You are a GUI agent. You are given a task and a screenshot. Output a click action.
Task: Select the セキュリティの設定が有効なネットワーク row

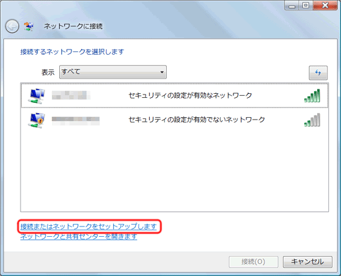click(x=174, y=95)
